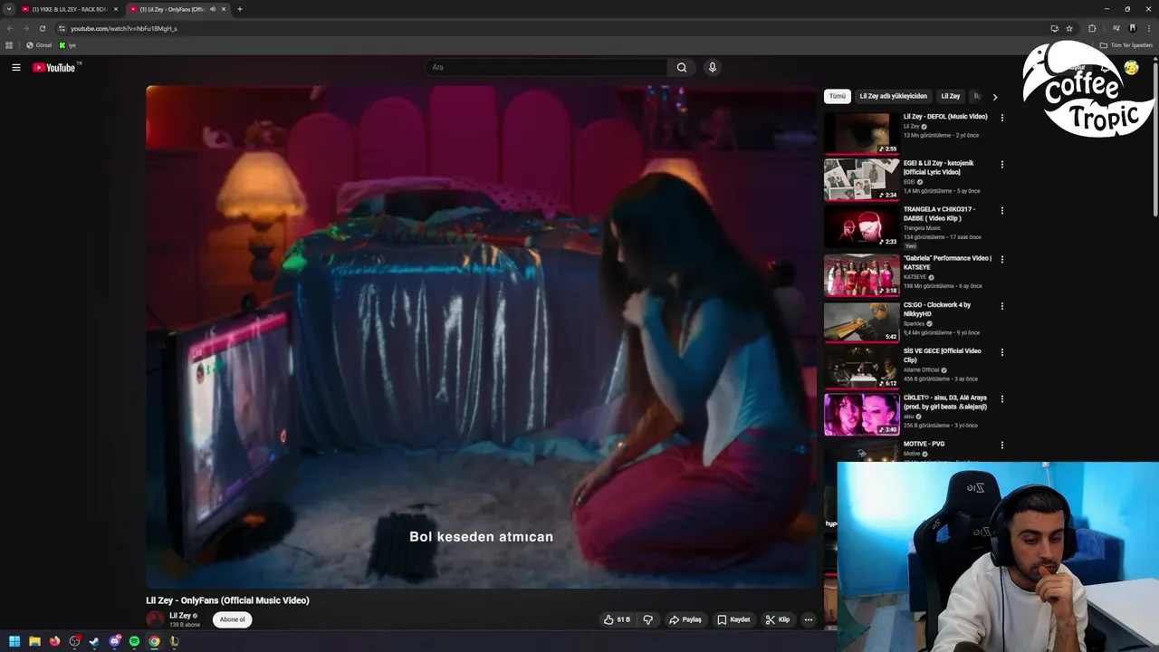The image size is (1159, 652).
Task: Select 'Lil Zey adlı yükleyiciden' chip
Action: pos(894,96)
